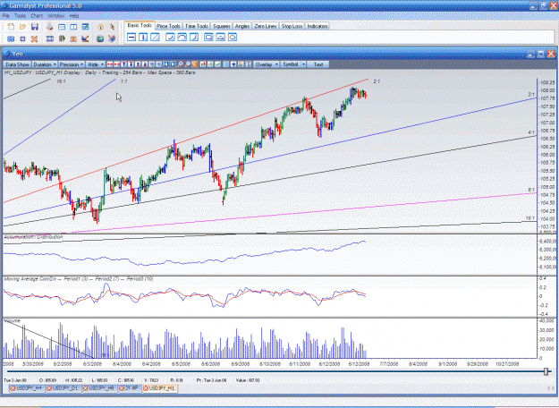Open the Tools menu

coord(20,16)
